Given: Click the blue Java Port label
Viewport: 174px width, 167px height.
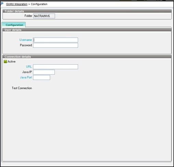Looking at the screenshot, I should (26, 77).
